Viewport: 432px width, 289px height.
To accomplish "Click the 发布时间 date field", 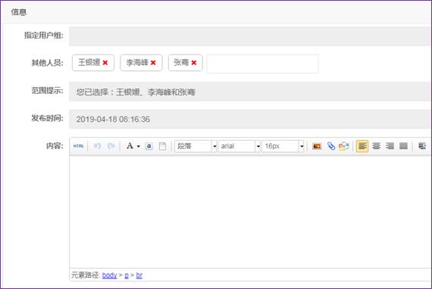I will pyautogui.click(x=249, y=119).
